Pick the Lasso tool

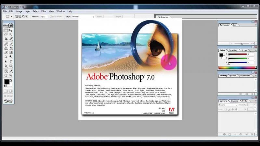point(6,34)
